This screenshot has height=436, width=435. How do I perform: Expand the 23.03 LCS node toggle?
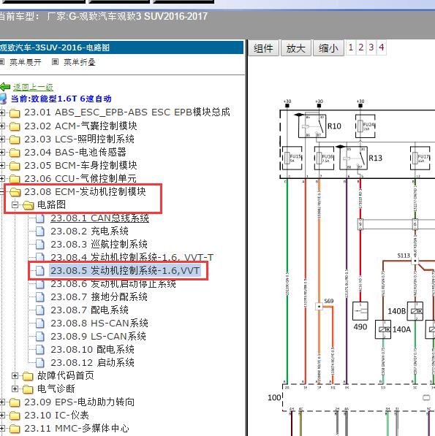[x=2, y=139]
